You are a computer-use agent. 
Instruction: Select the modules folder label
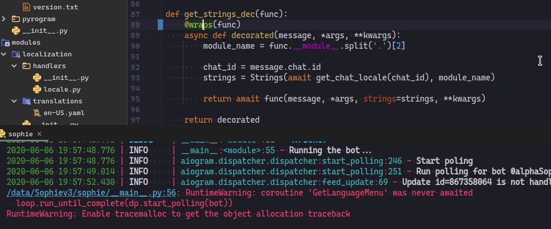[26, 42]
